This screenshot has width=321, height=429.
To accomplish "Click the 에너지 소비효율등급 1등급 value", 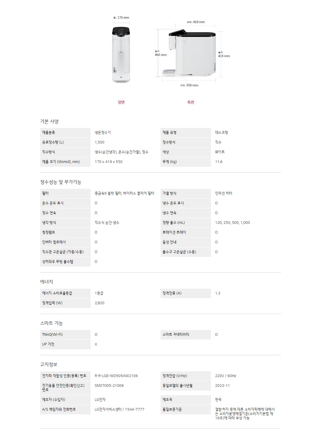I will pos(99,293).
